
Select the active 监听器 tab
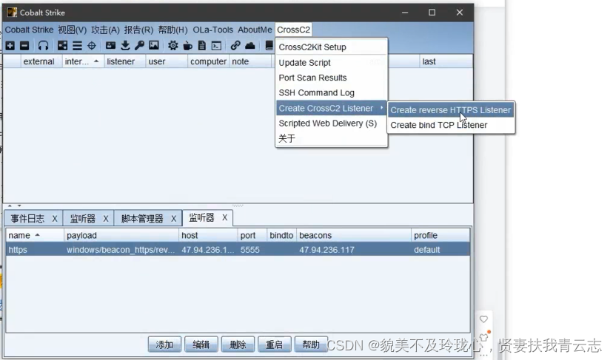201,217
